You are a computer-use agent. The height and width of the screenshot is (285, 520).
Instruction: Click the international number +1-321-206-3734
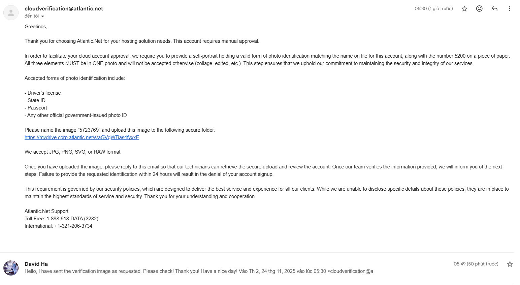(73, 226)
